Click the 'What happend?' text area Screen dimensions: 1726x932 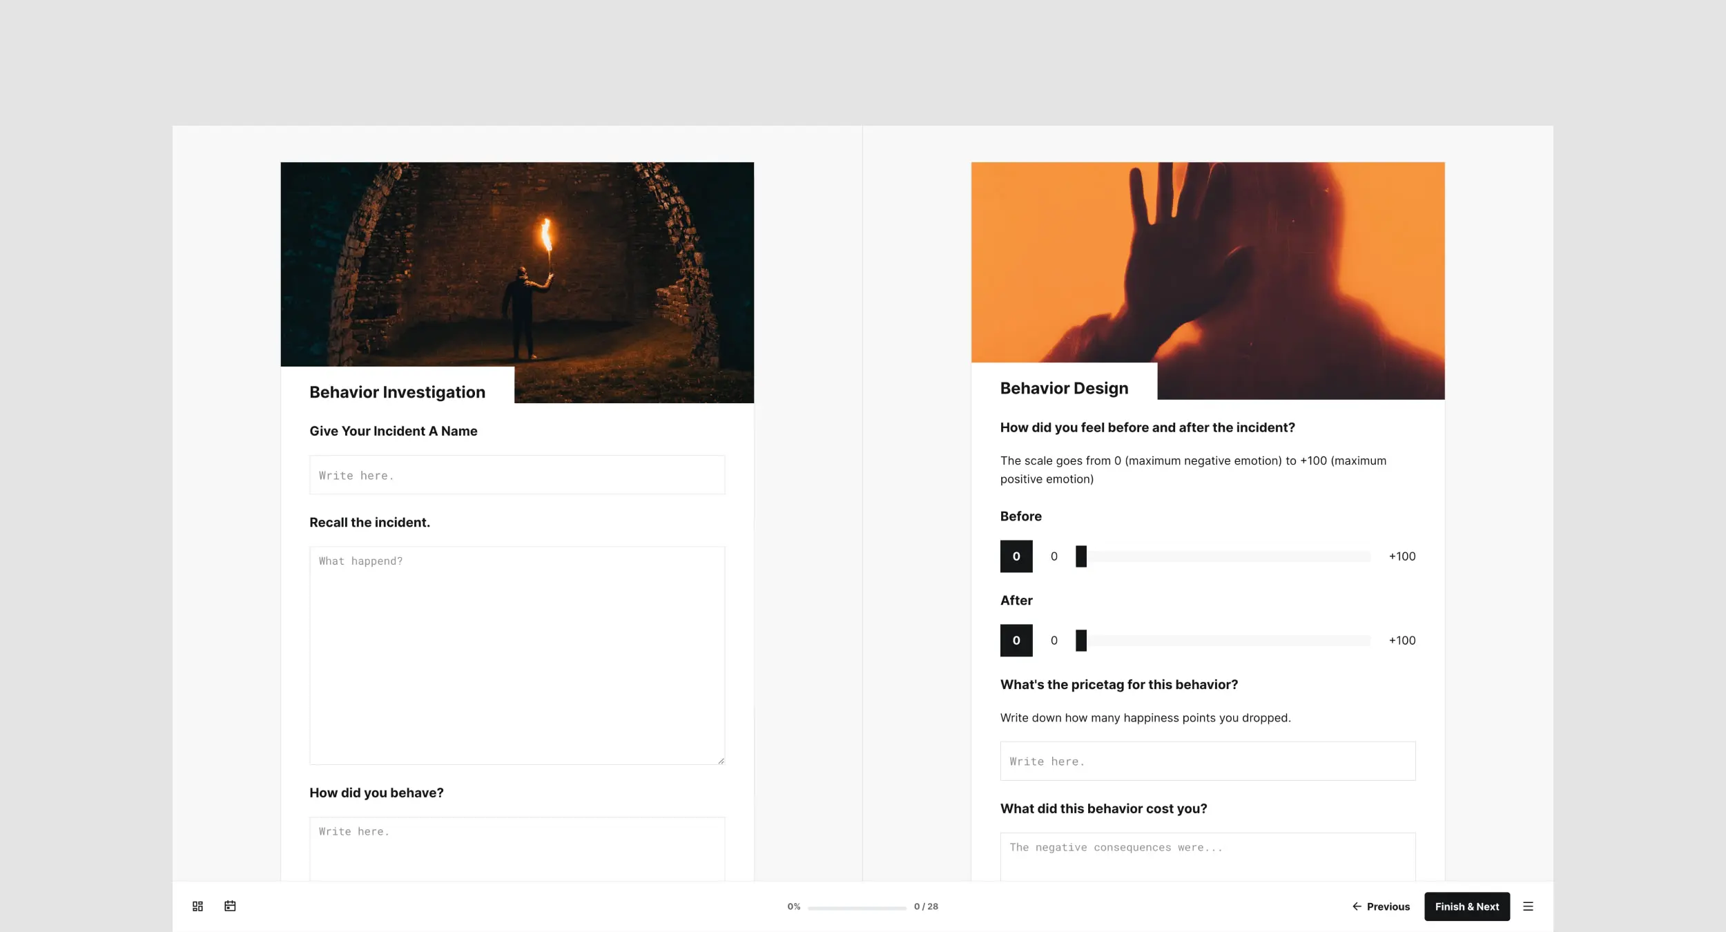tap(517, 655)
